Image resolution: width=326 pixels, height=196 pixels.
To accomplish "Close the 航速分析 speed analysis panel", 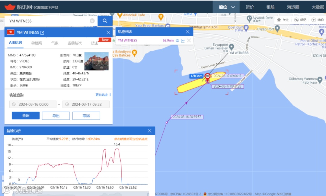I will 149,131.
